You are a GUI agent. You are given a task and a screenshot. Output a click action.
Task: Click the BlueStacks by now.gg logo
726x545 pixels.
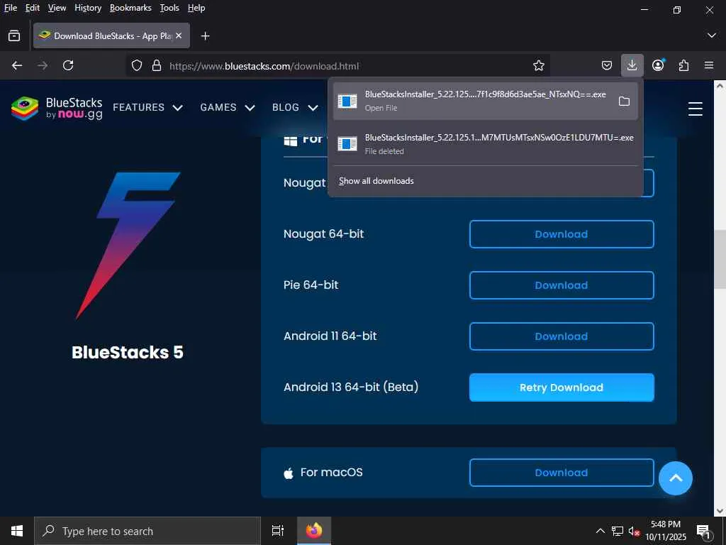(57, 108)
